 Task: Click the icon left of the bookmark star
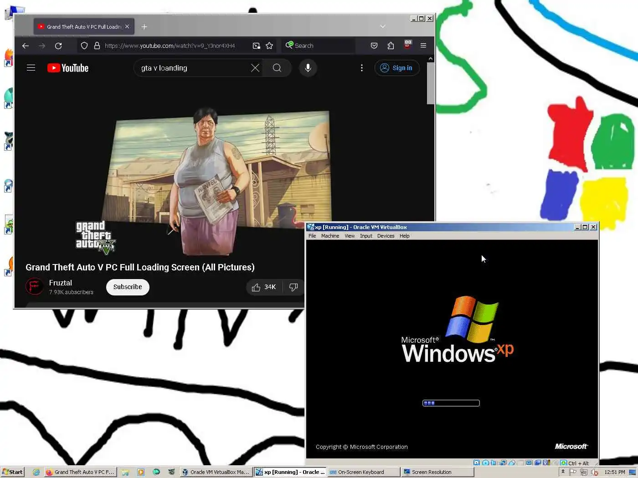[x=257, y=46]
